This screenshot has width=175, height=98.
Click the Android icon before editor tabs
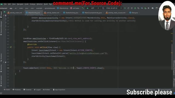click(4, 12)
